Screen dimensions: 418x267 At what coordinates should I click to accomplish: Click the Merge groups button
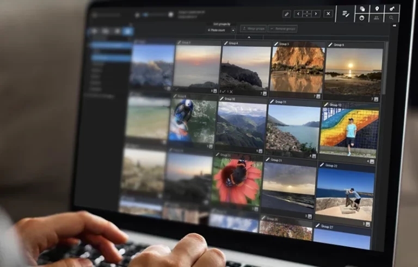point(253,28)
